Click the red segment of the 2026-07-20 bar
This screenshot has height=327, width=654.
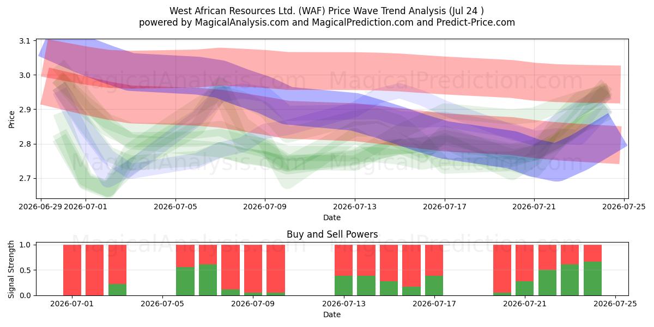(502, 269)
